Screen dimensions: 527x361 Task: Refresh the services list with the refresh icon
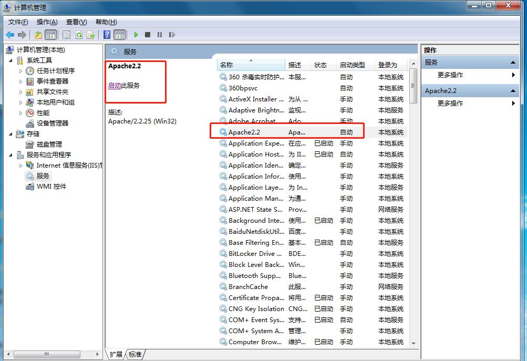click(79, 35)
